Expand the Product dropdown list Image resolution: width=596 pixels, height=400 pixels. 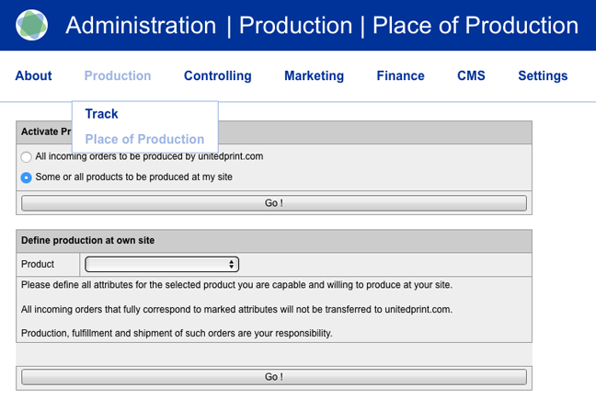161,265
